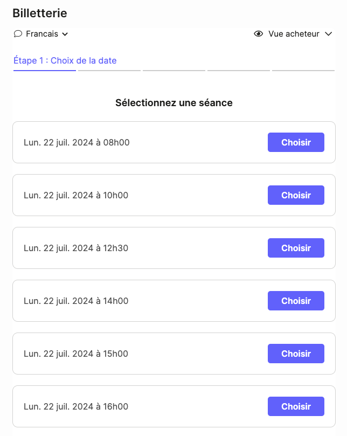Click the eye icon beside Vue acheteur
This screenshot has height=436, width=347.
click(259, 34)
